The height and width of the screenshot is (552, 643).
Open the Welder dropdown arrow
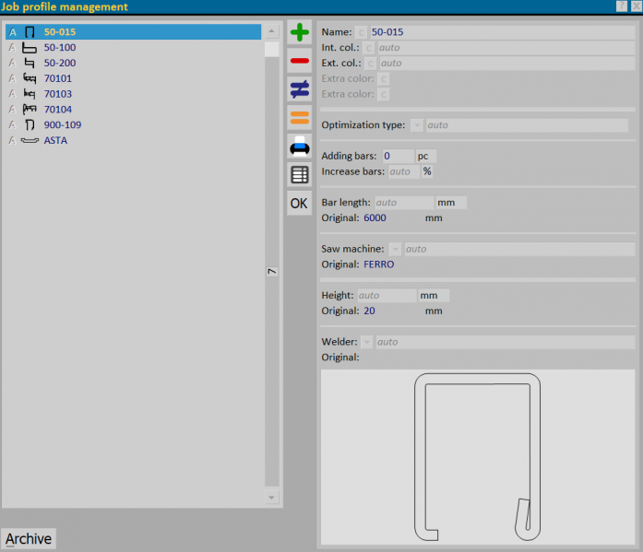pyautogui.click(x=366, y=342)
